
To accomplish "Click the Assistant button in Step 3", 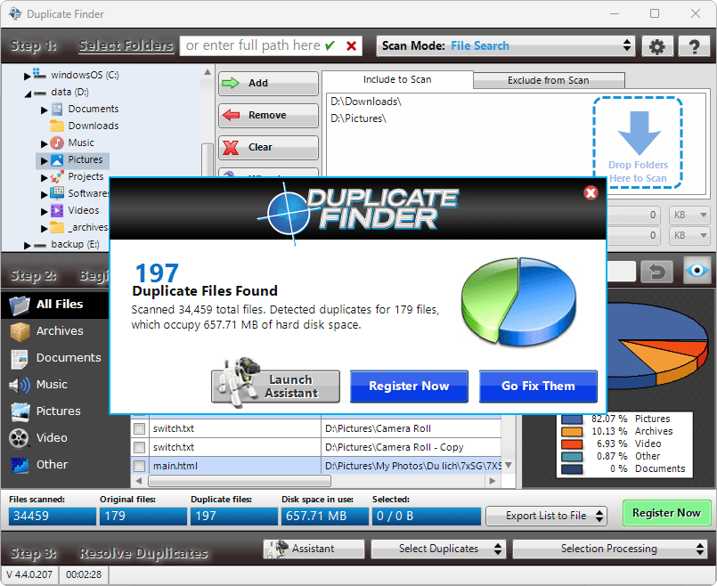I will pyautogui.click(x=314, y=549).
